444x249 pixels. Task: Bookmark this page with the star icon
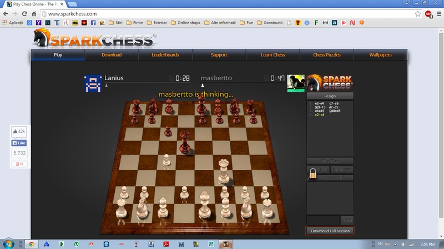coord(418,14)
